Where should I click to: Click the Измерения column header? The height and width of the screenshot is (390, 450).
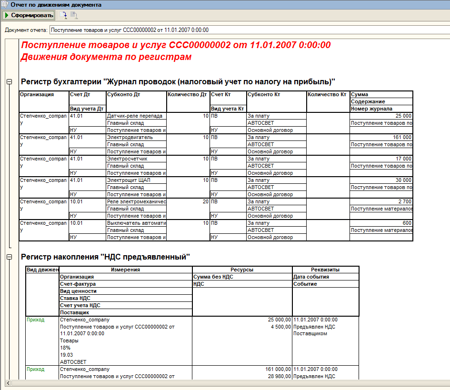tap(125, 270)
